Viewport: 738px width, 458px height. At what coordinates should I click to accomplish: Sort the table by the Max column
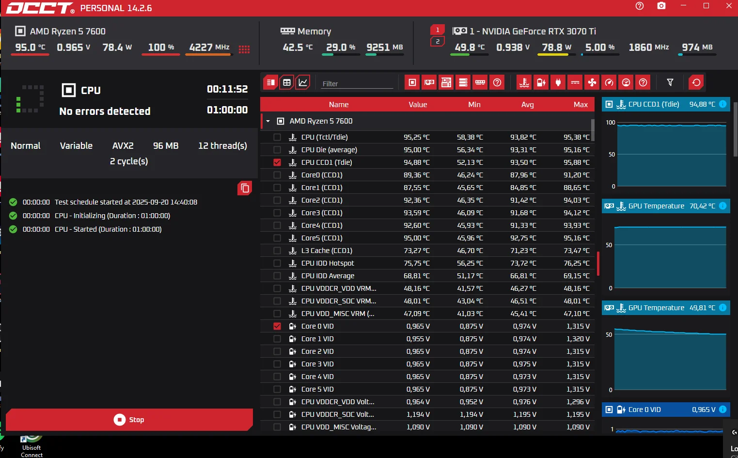coord(581,104)
